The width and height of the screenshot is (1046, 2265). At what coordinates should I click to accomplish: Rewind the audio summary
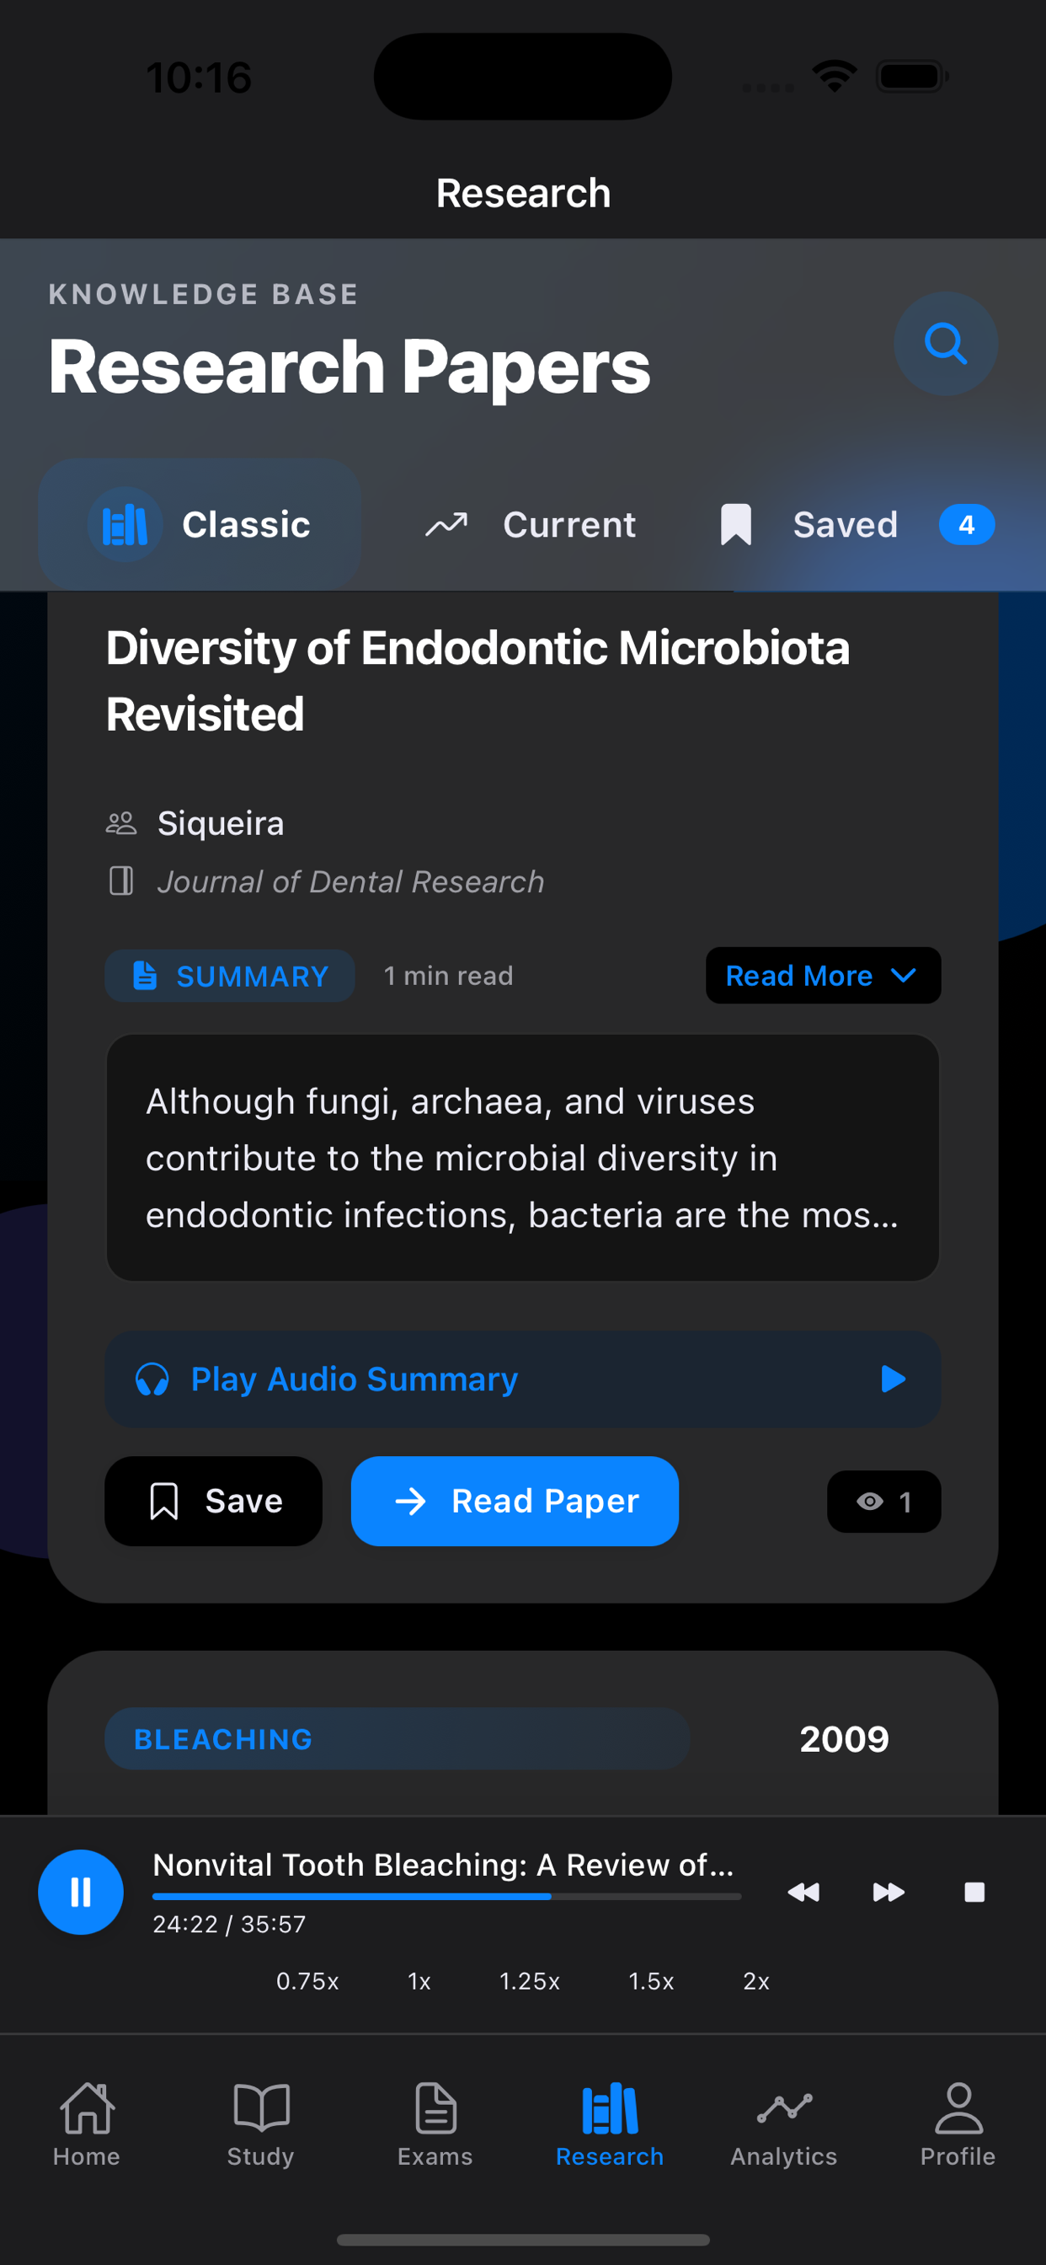click(x=803, y=1892)
